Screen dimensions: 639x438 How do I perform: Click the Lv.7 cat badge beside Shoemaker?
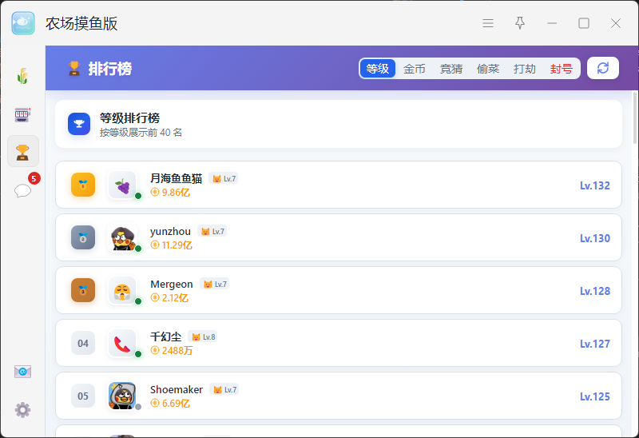(x=224, y=389)
